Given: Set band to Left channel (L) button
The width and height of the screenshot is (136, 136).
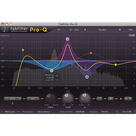Looking at the screenshot, I should click(x=7, y=99).
